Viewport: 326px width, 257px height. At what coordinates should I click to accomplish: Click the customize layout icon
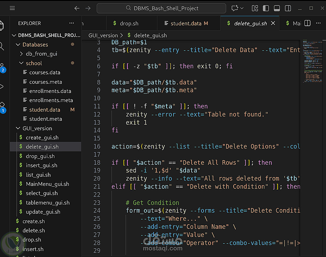pos(255,8)
